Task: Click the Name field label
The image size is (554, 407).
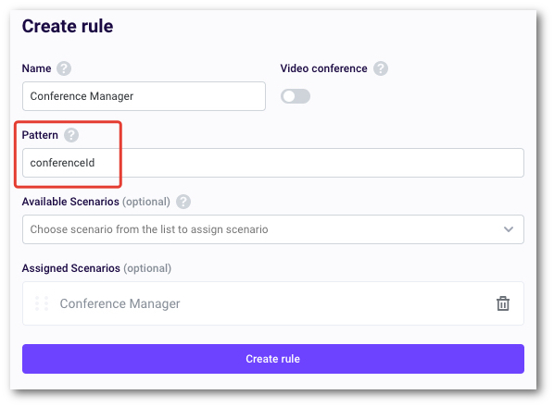Action: (36, 68)
